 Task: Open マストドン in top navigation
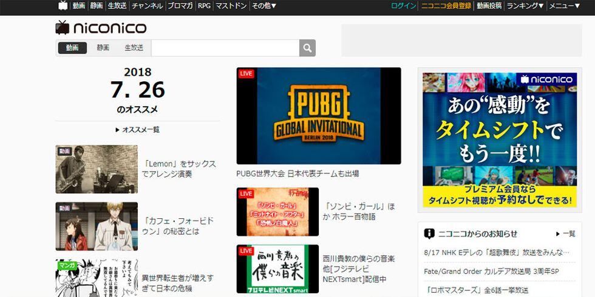231,6
